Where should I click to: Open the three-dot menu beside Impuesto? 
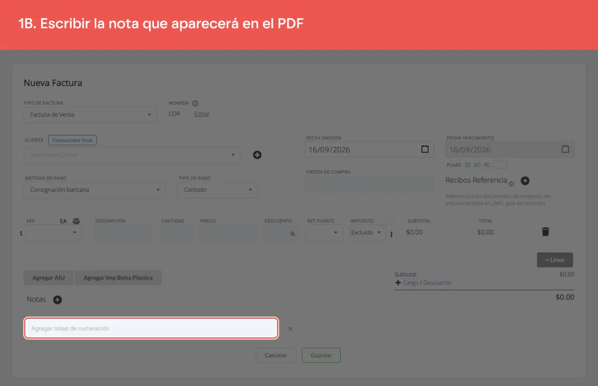pos(392,234)
